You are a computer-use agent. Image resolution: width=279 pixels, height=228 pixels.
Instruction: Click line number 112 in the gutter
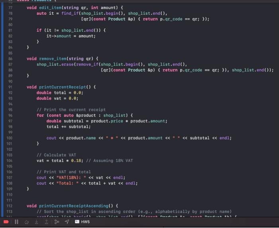[10, 206]
